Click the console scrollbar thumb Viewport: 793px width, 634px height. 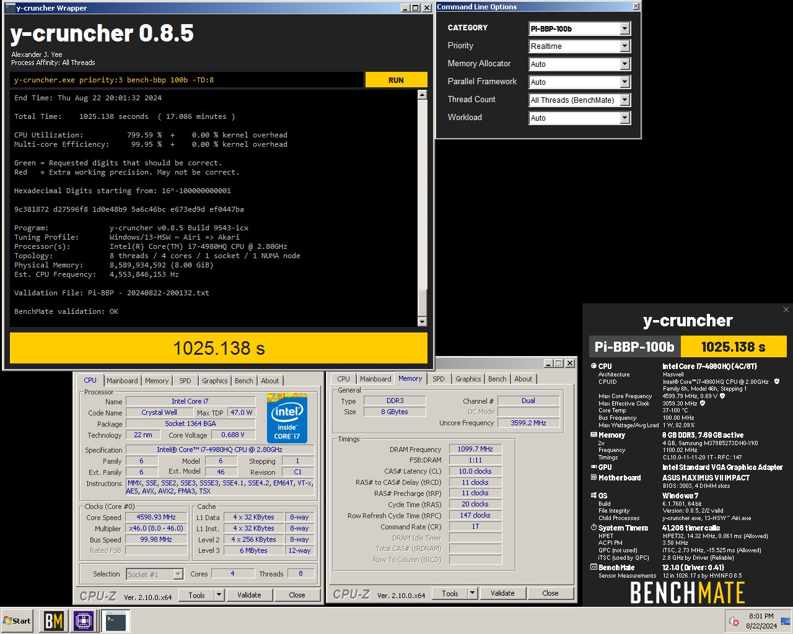pos(422,303)
